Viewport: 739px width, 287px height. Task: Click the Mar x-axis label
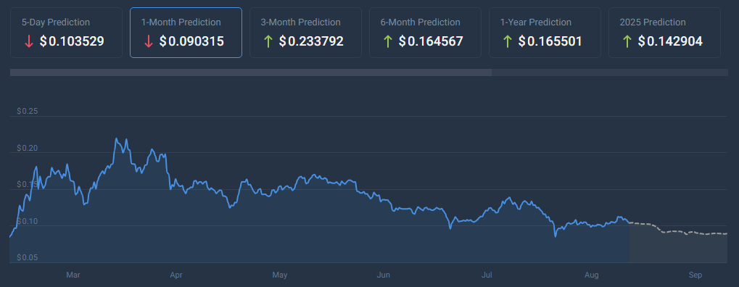coord(73,275)
